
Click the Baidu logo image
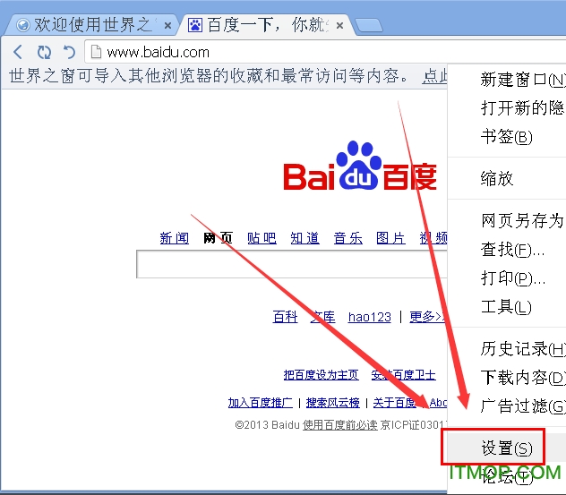[x=360, y=167]
